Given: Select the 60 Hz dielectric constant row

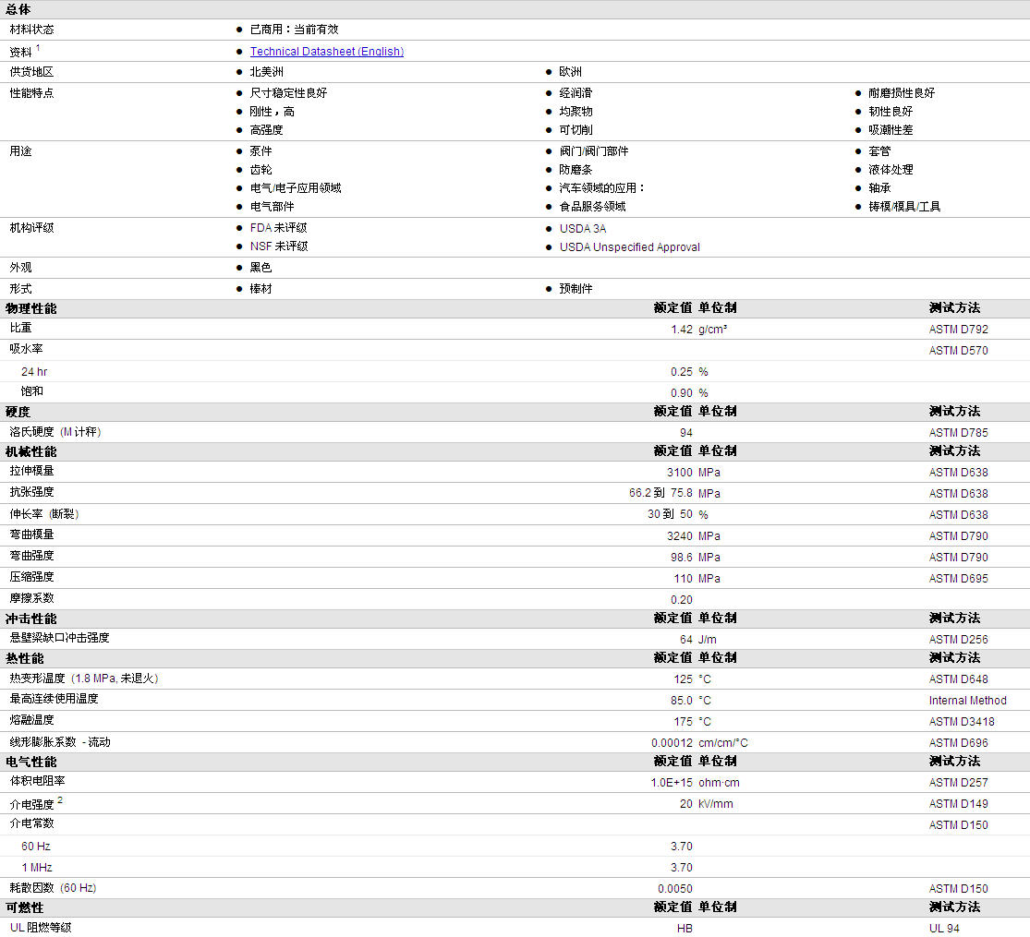Looking at the screenshot, I should 515,847.
